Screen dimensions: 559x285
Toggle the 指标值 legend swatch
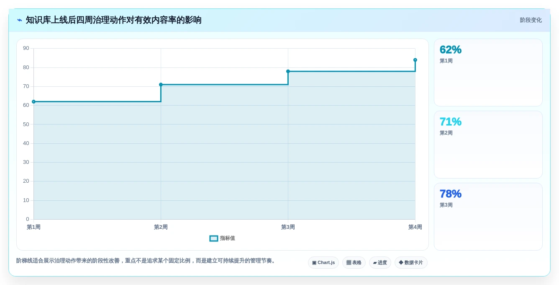click(x=214, y=238)
